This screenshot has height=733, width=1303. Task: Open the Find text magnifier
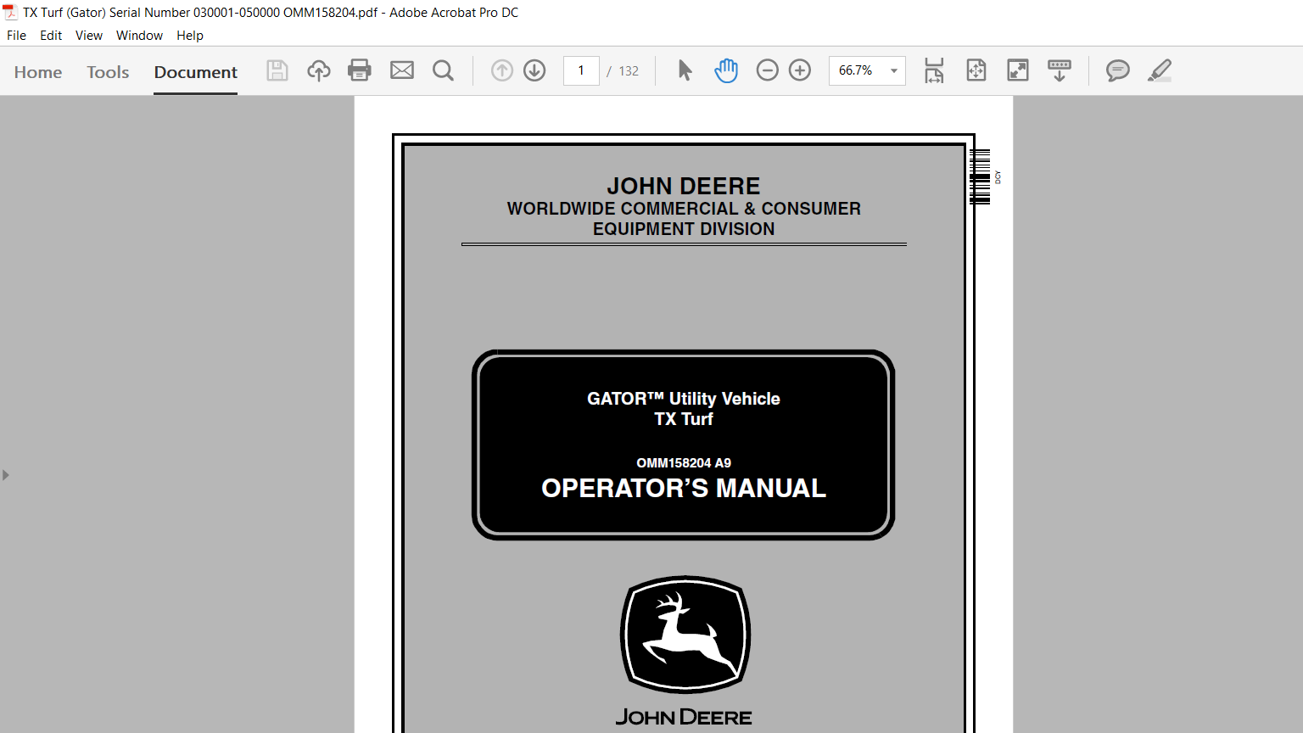tap(443, 70)
